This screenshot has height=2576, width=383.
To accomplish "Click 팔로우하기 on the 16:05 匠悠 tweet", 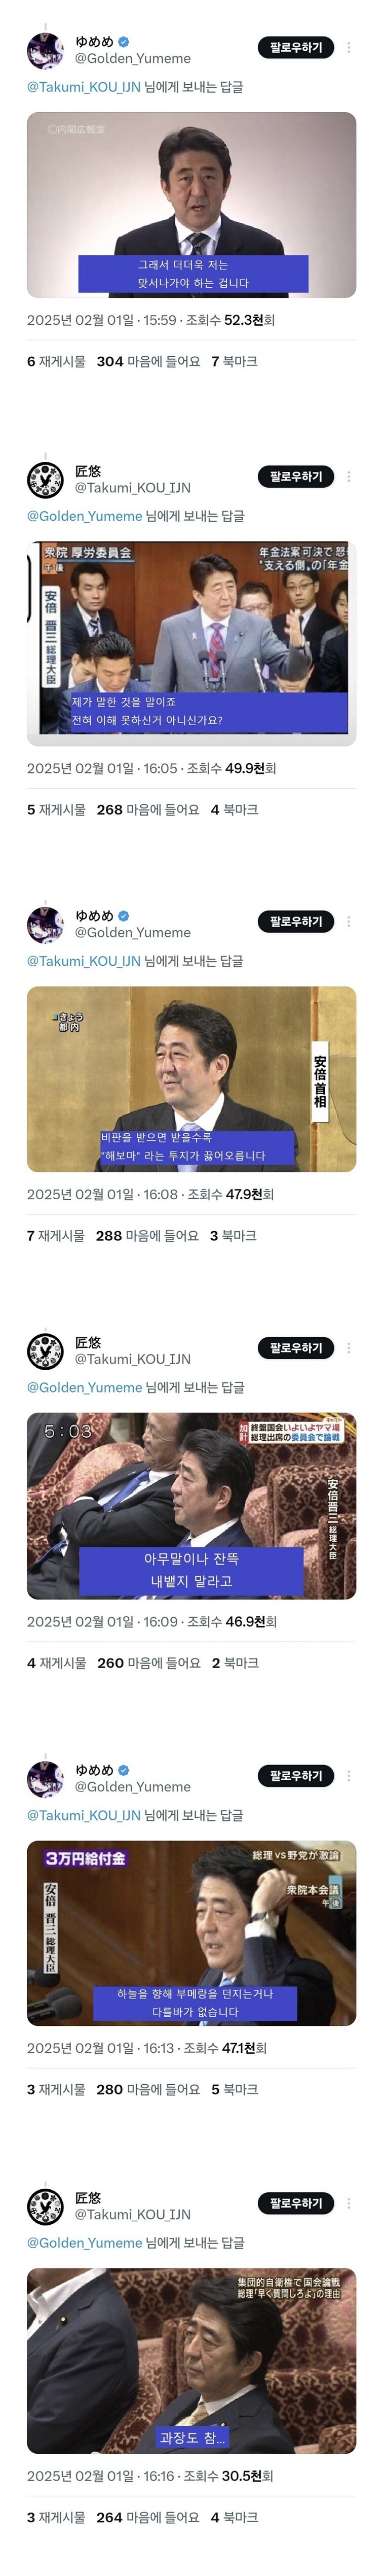I will coord(296,477).
